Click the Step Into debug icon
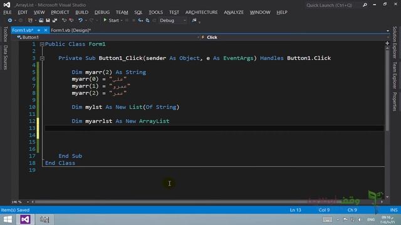 point(140,21)
